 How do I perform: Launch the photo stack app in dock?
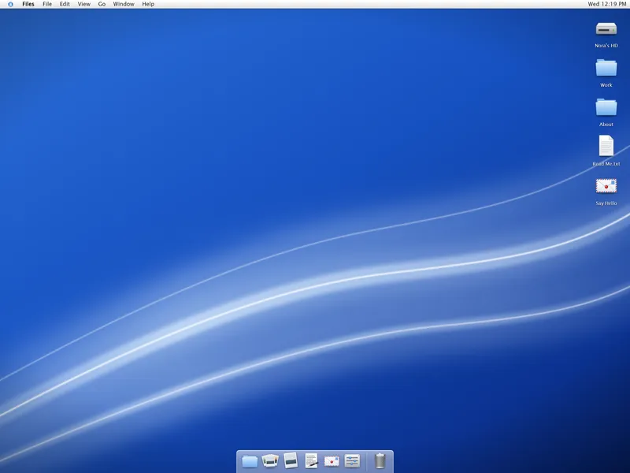pos(270,460)
